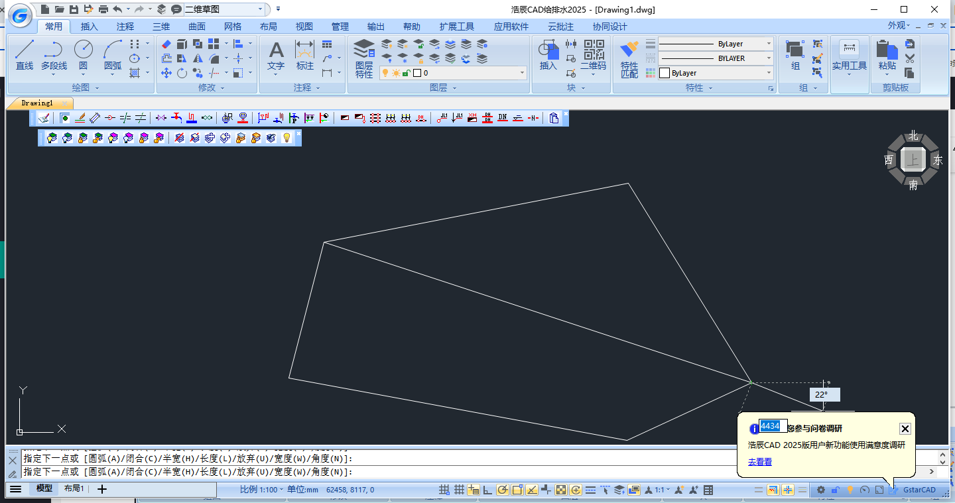This screenshot has height=503, width=955.
Task: Click the 插入 block insert icon
Action: point(548,55)
